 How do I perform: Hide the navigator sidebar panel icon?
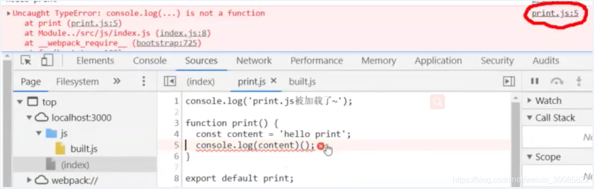(170, 82)
